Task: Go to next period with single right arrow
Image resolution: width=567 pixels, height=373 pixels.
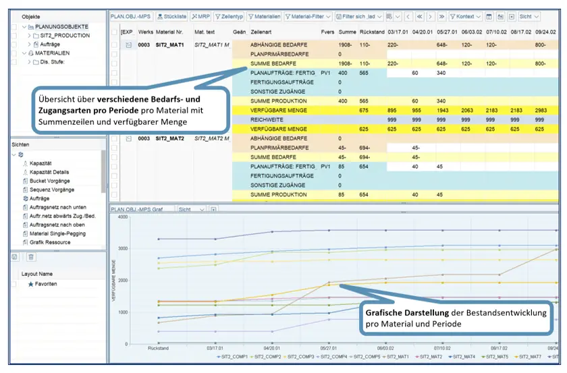Action: pos(431,17)
